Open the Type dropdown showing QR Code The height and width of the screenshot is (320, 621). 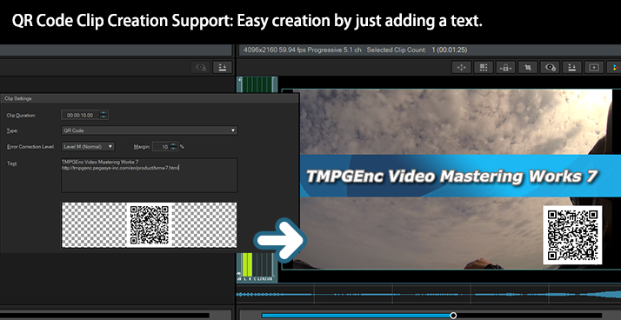coord(150,130)
